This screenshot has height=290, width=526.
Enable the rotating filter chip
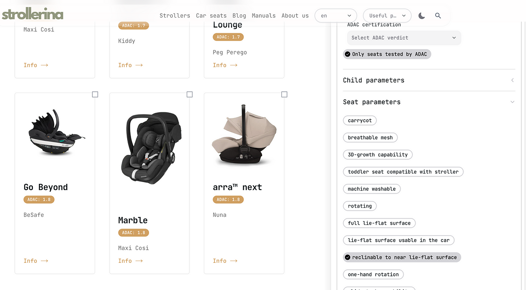coord(360,206)
